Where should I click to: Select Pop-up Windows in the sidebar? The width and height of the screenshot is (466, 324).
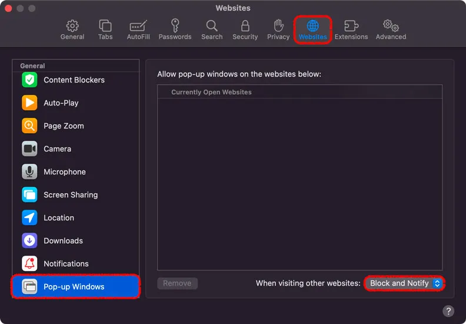[x=76, y=286]
